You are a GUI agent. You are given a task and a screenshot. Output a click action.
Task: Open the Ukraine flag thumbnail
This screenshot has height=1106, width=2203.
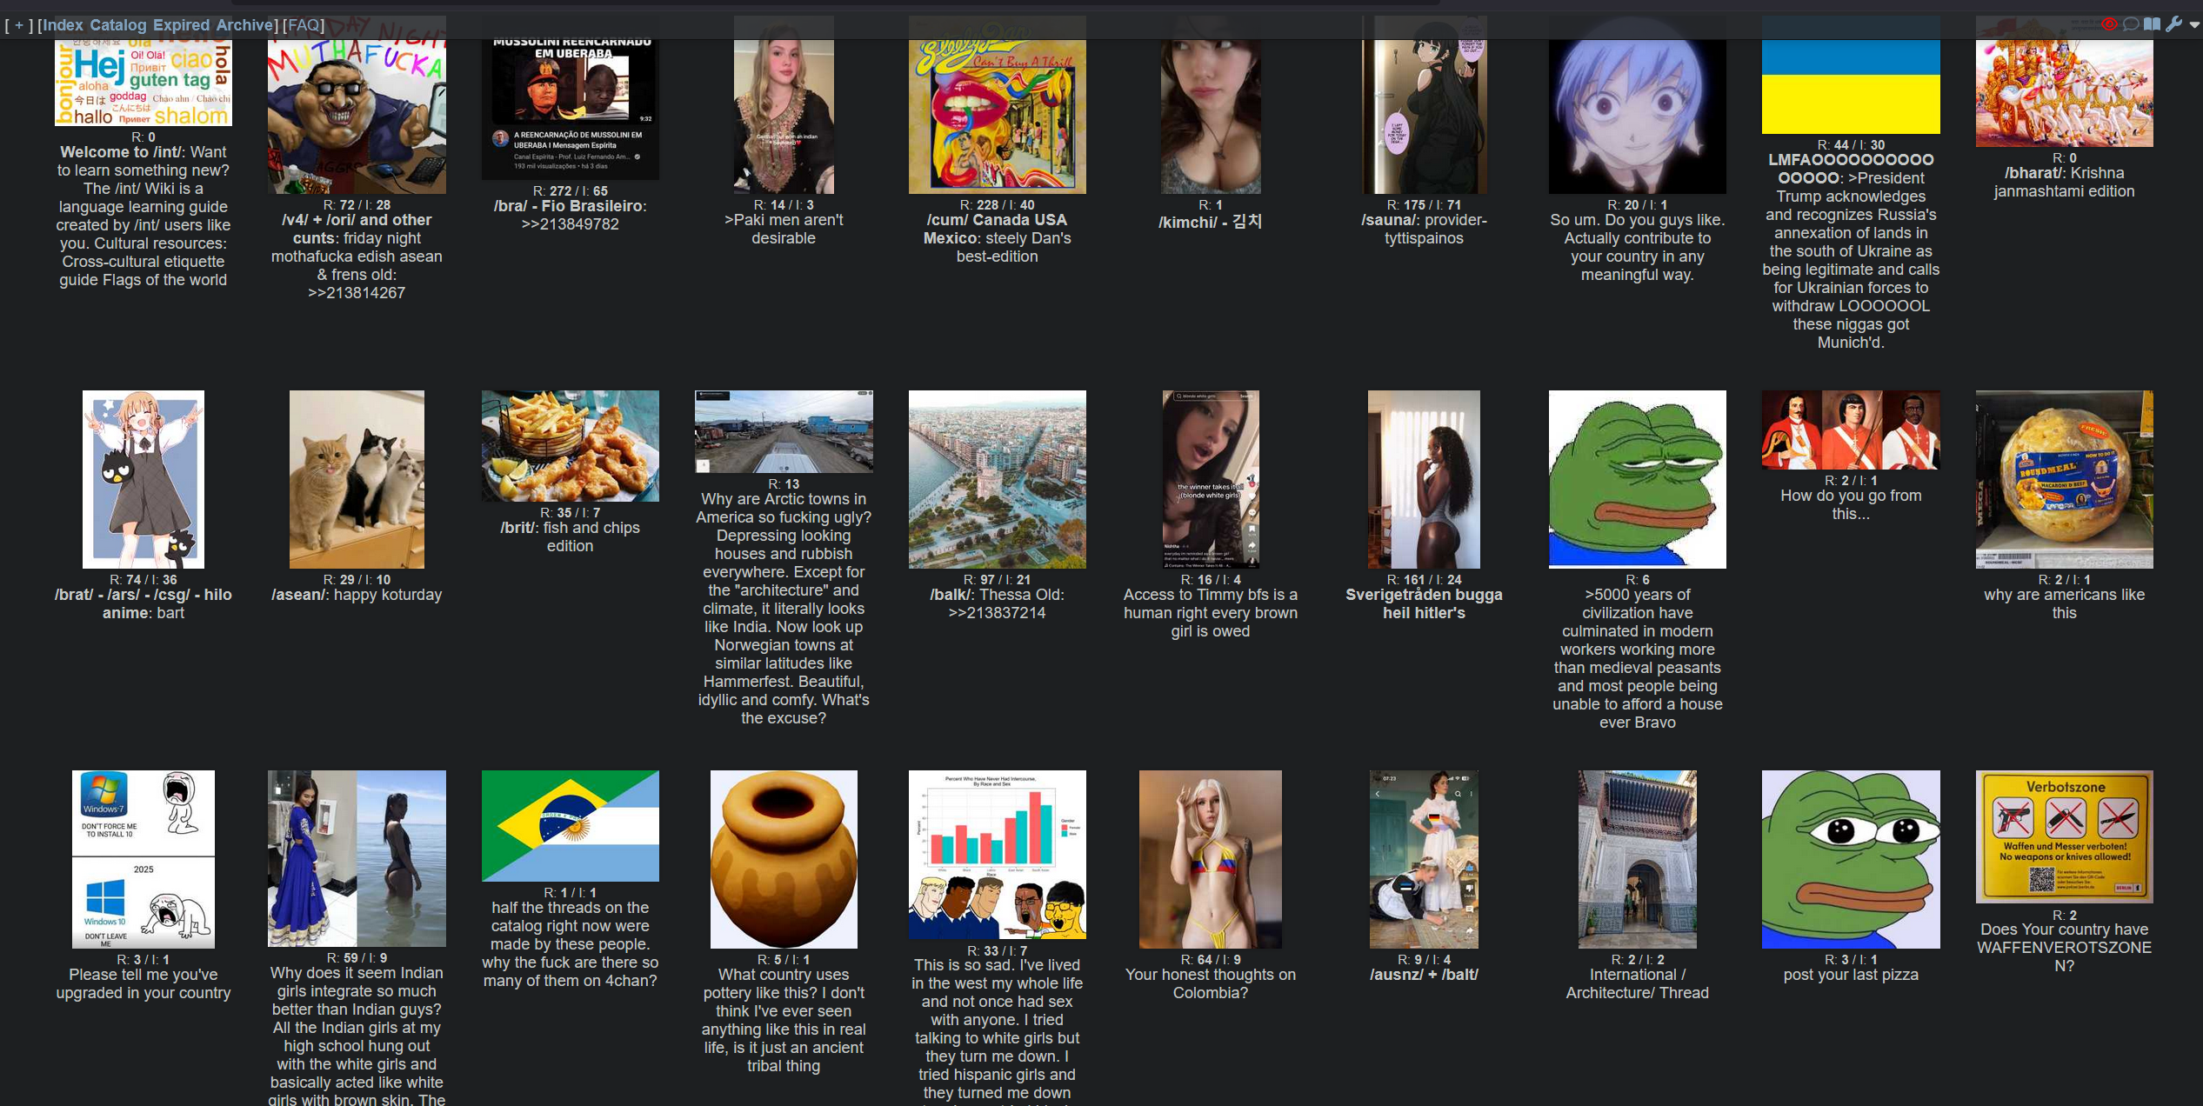click(1851, 75)
